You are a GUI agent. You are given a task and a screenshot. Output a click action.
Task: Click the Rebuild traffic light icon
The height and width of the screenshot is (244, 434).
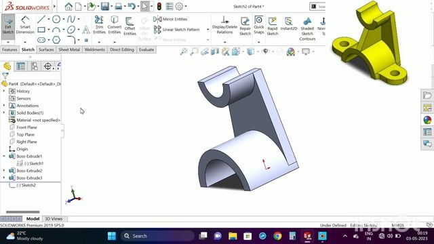pyautogui.click(x=159, y=6)
